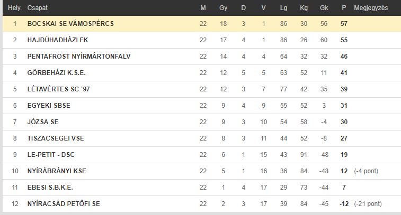Sort by the P points column header

point(344,8)
